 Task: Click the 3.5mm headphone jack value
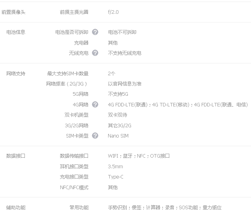(115, 166)
